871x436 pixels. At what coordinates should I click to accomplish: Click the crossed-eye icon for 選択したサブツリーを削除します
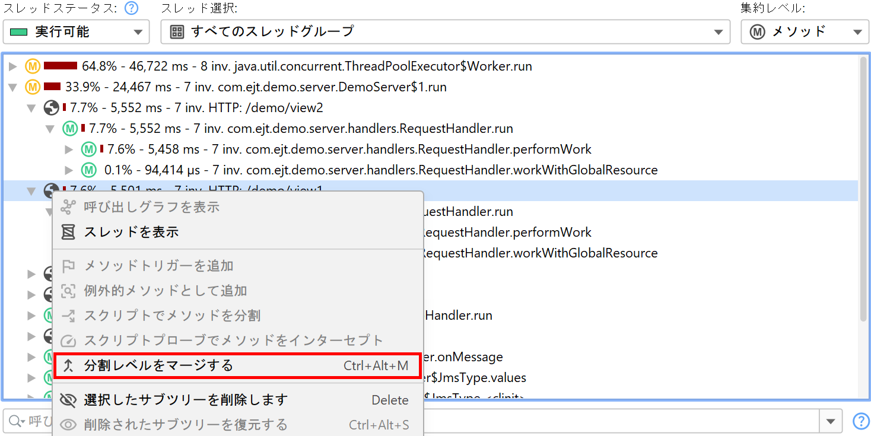coord(69,400)
